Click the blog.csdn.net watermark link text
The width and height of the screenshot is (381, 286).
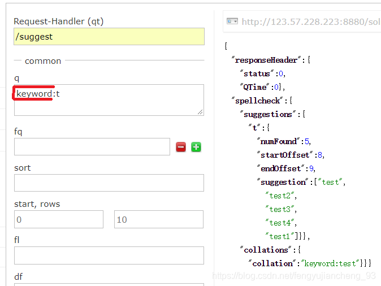294,276
